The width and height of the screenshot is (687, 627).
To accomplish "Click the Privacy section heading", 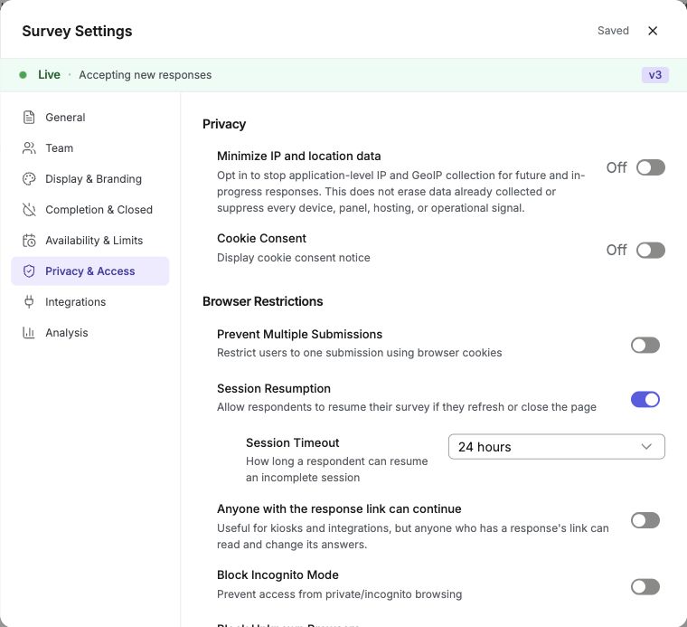I will click(x=224, y=124).
